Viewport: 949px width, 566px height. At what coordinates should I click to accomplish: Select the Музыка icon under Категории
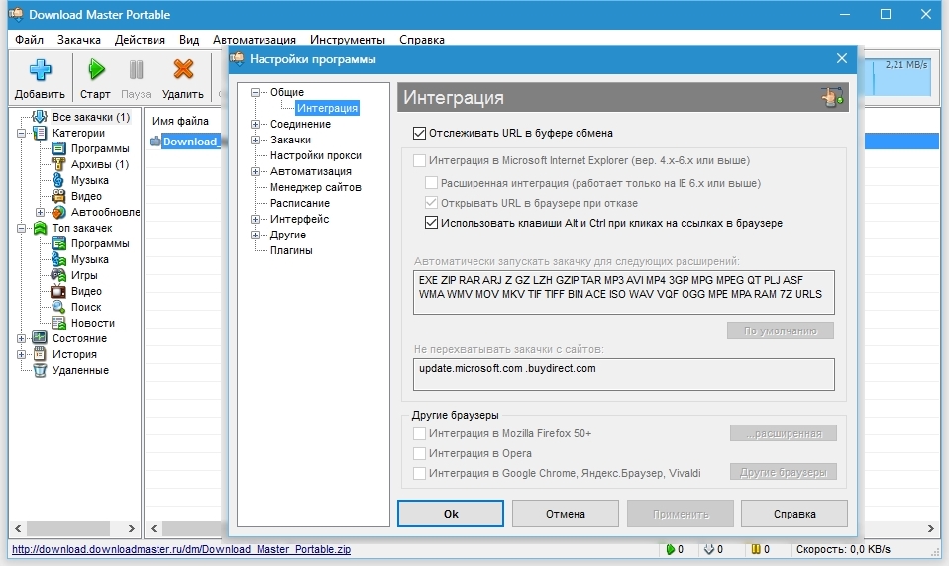pyautogui.click(x=58, y=180)
